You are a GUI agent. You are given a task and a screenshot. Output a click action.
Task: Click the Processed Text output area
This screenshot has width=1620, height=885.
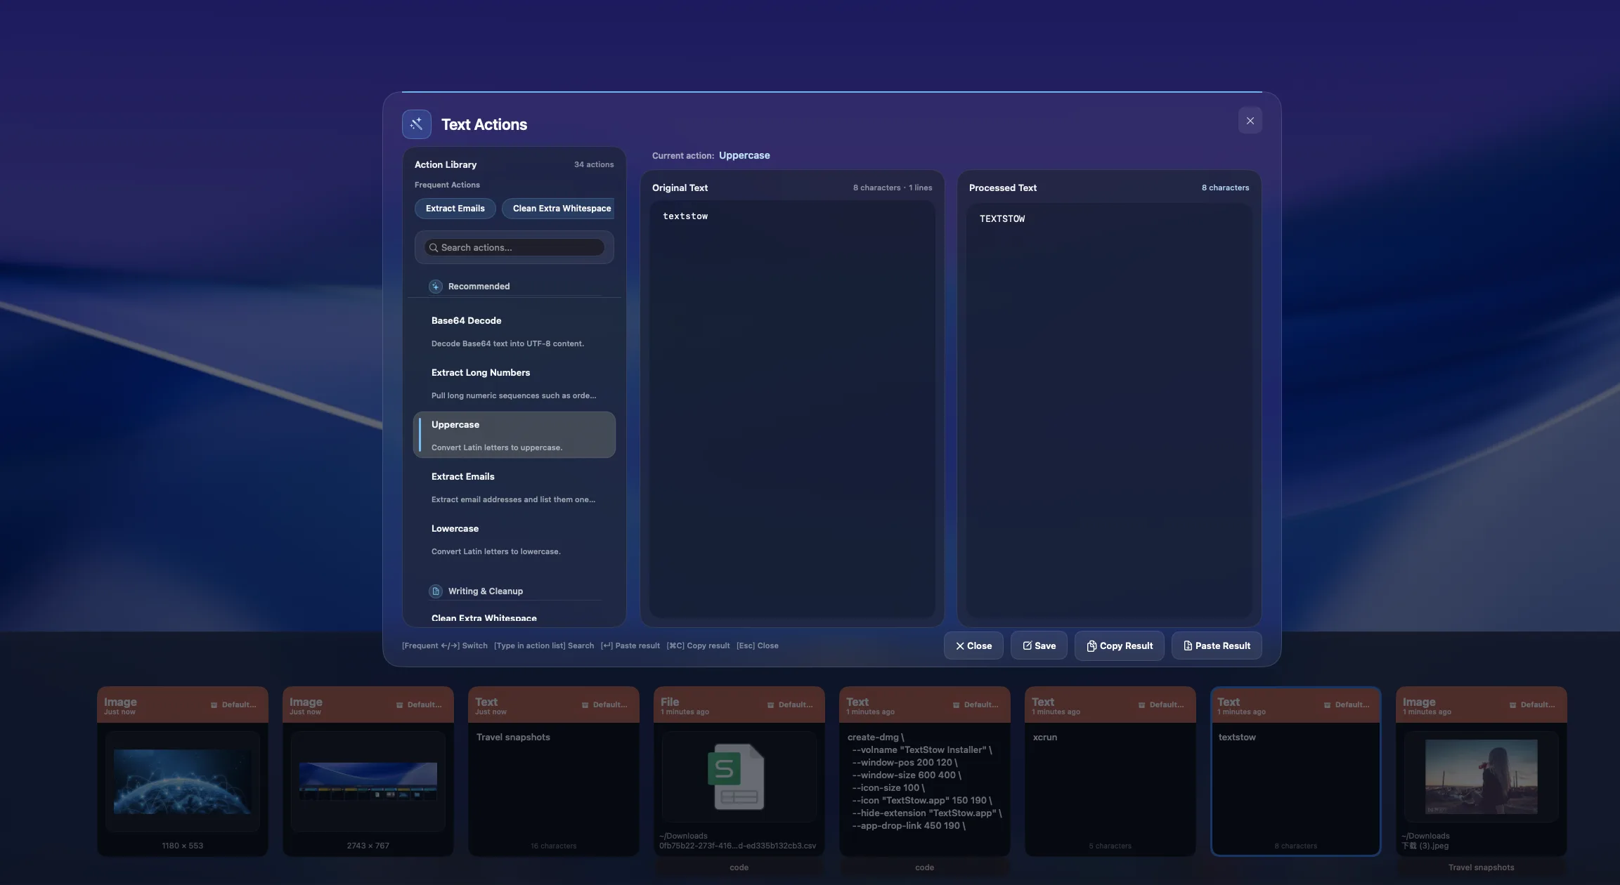click(1108, 411)
